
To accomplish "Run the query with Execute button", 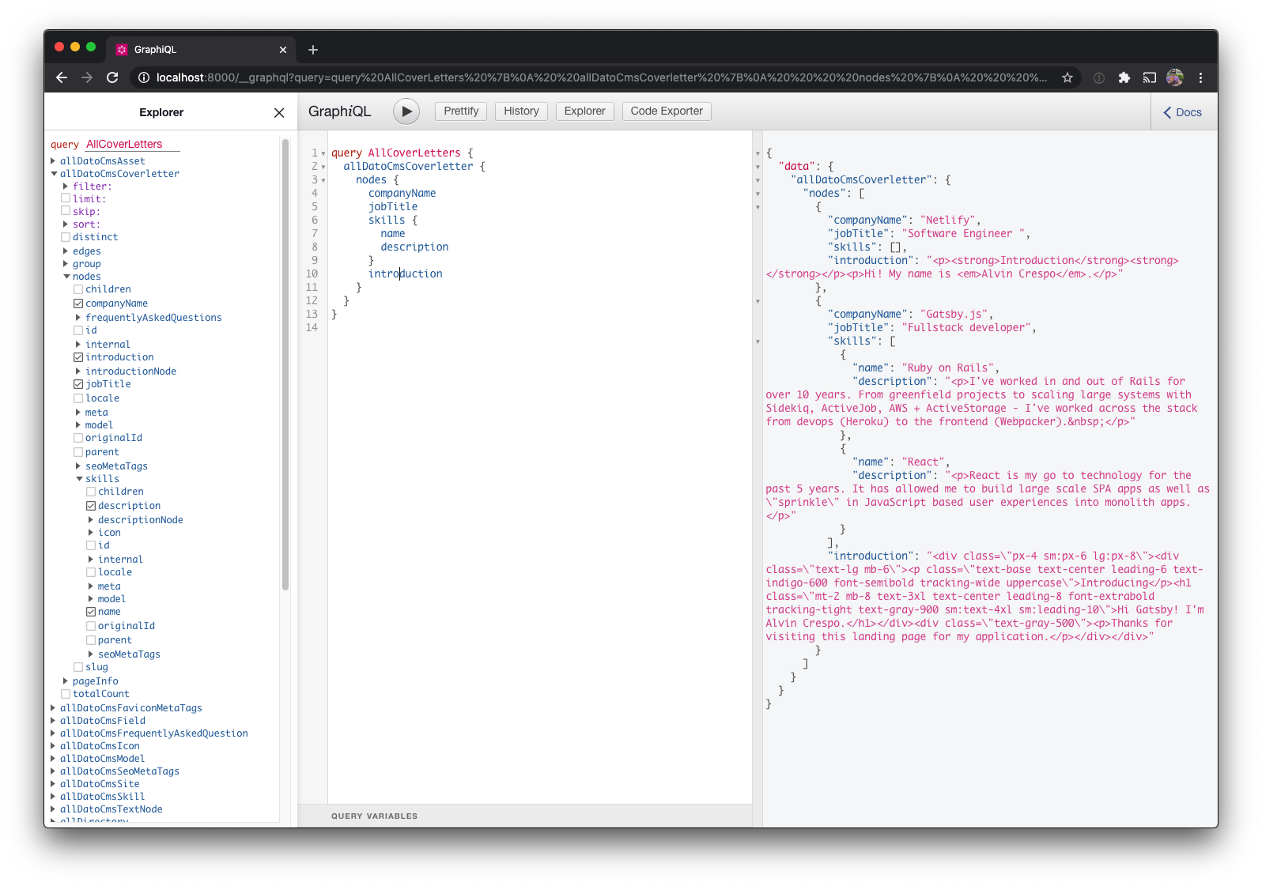I will tap(406, 111).
